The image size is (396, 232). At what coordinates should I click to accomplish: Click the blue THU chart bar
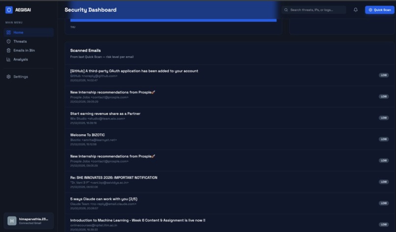(173, 20)
